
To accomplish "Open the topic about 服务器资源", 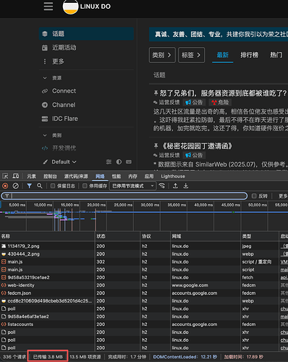I will (x=223, y=93).
